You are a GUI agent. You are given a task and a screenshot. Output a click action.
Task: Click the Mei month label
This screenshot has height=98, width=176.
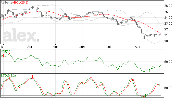tap(55, 47)
